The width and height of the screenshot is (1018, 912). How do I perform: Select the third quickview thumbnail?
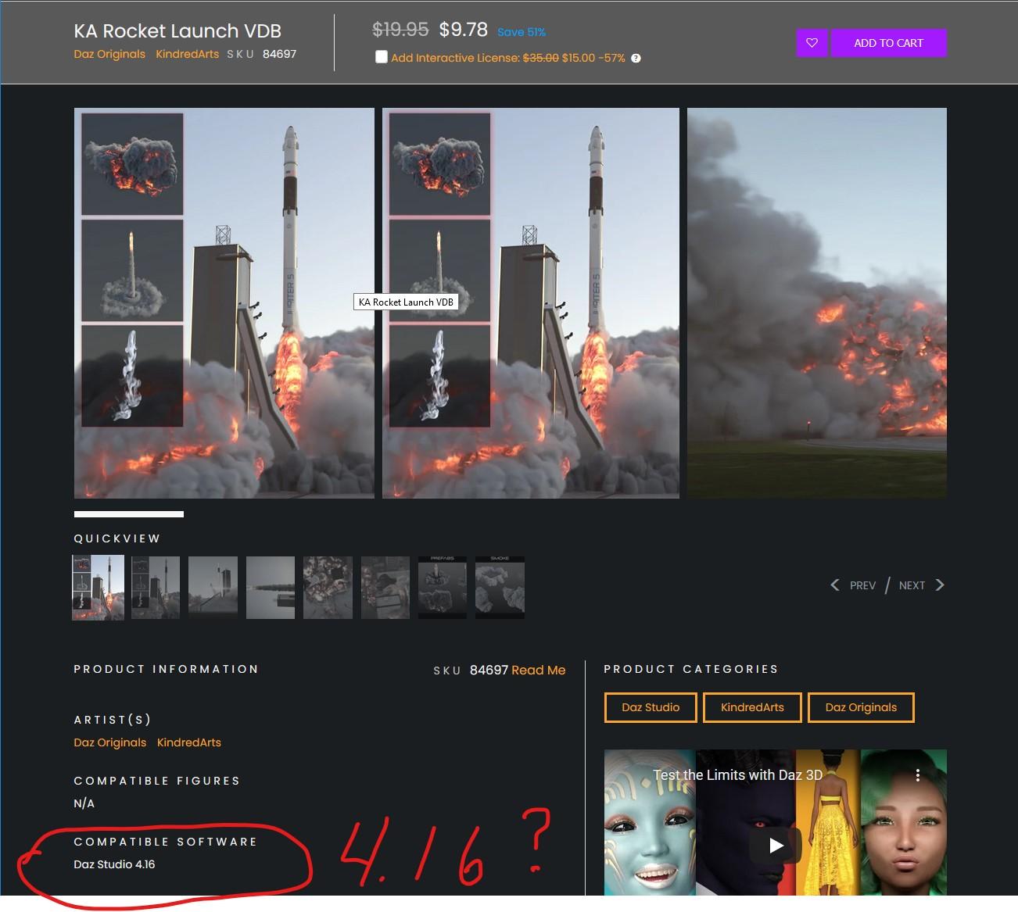(x=213, y=588)
